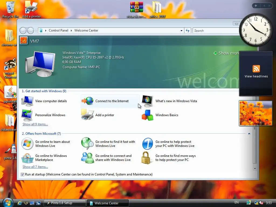The image size is (276, 207).
Task: Click the network tray icon
Action: click(256, 203)
